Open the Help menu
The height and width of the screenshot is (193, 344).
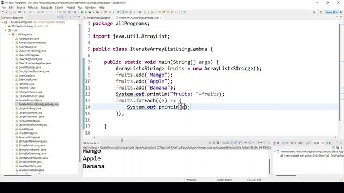(x=102, y=8)
